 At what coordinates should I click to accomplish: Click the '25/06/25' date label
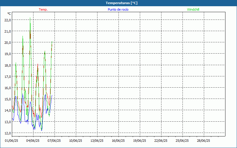point(182,141)
